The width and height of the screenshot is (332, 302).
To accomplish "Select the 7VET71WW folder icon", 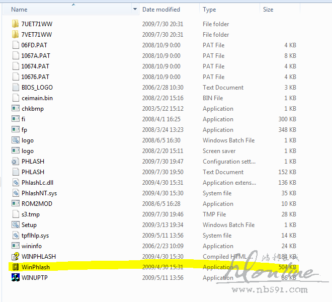I will (15, 35).
